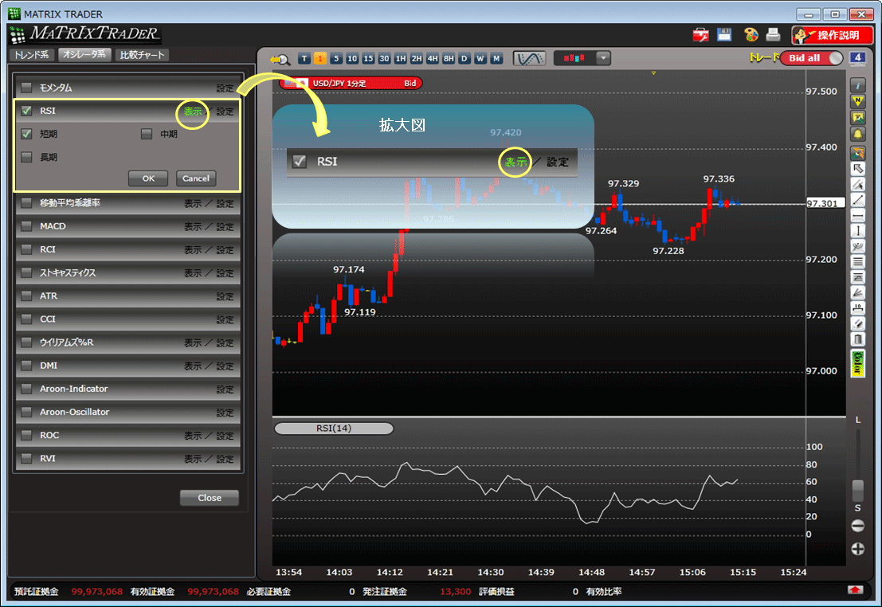Image resolution: width=882 pixels, height=607 pixels.
Task: Click the floppy disk save icon
Action: pyautogui.click(x=724, y=34)
